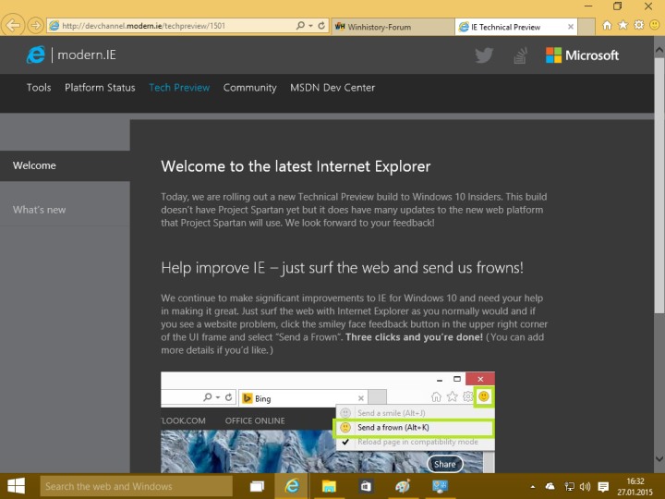Viewport: 665px width, 499px height.
Task: Click the Stack Overflow icon in header
Action: pos(520,55)
